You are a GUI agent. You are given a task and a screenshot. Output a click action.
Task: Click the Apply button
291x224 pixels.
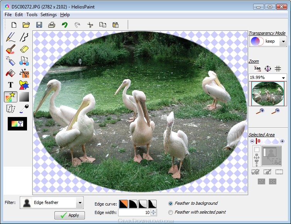pos(69,215)
